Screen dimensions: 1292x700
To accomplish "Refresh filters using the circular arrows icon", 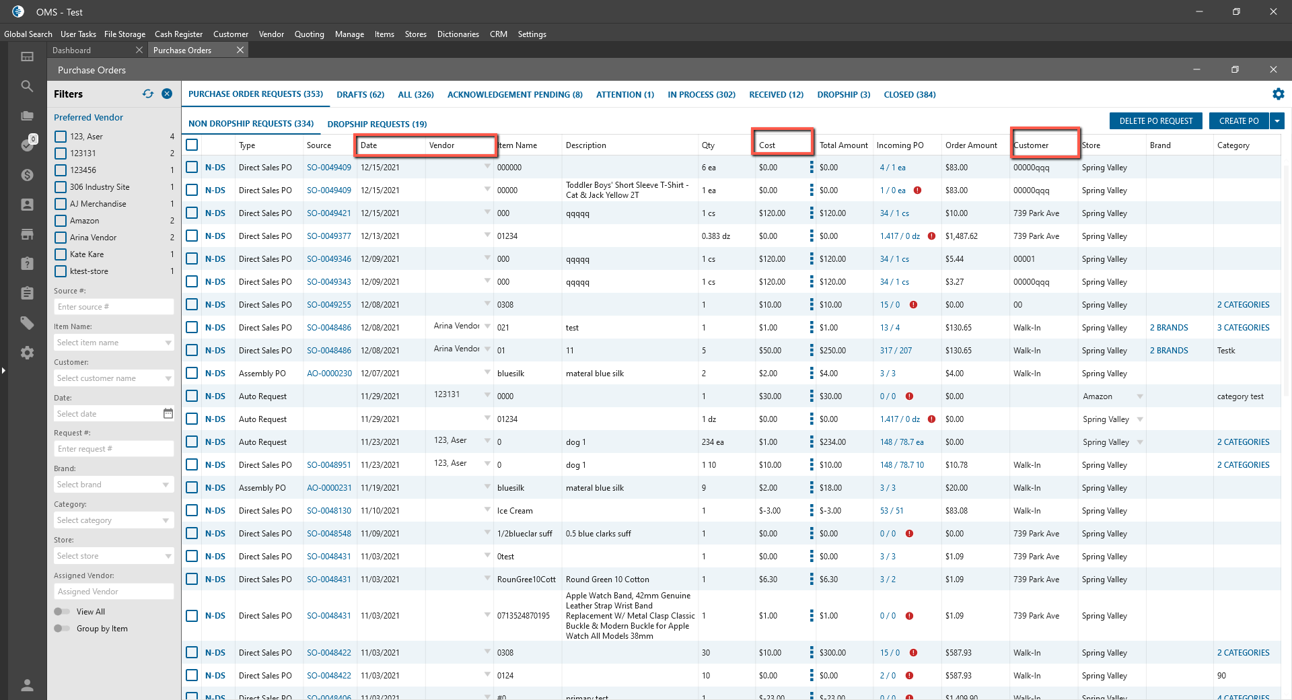I will pos(148,94).
